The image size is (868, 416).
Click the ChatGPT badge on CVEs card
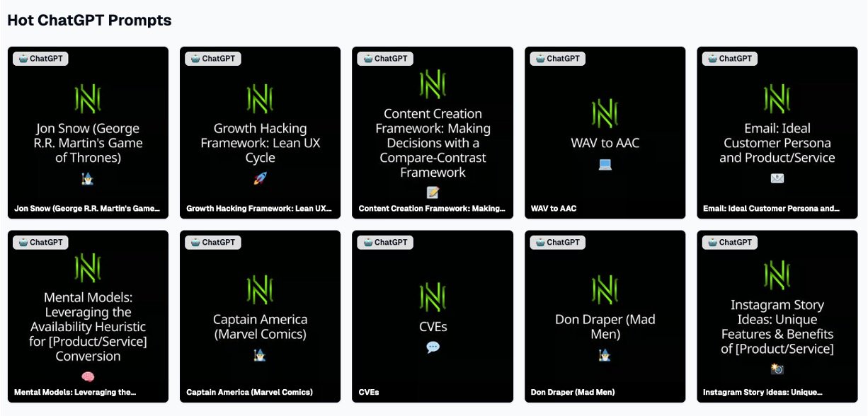coord(385,242)
